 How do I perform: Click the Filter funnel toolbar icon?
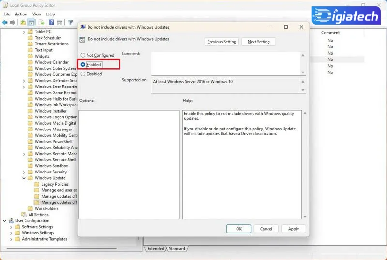[x=70, y=23]
